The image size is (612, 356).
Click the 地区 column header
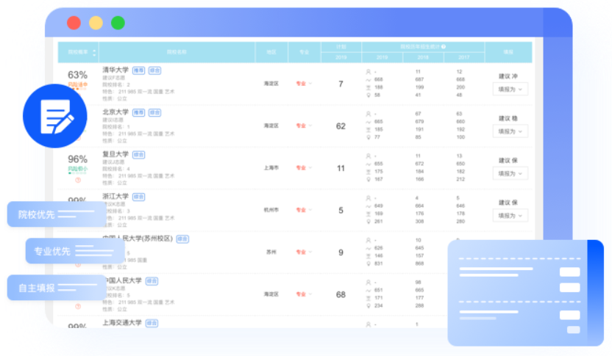pos(271,52)
